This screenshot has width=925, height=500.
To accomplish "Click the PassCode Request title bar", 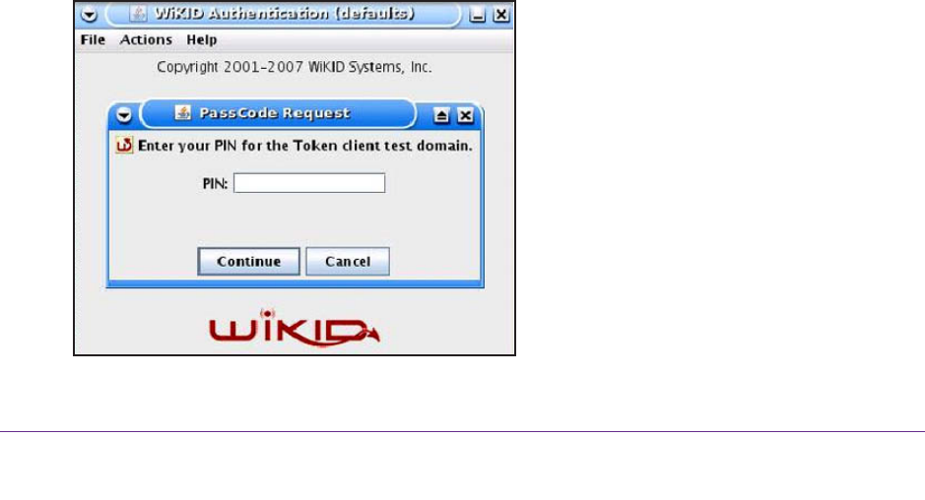I will point(278,113).
